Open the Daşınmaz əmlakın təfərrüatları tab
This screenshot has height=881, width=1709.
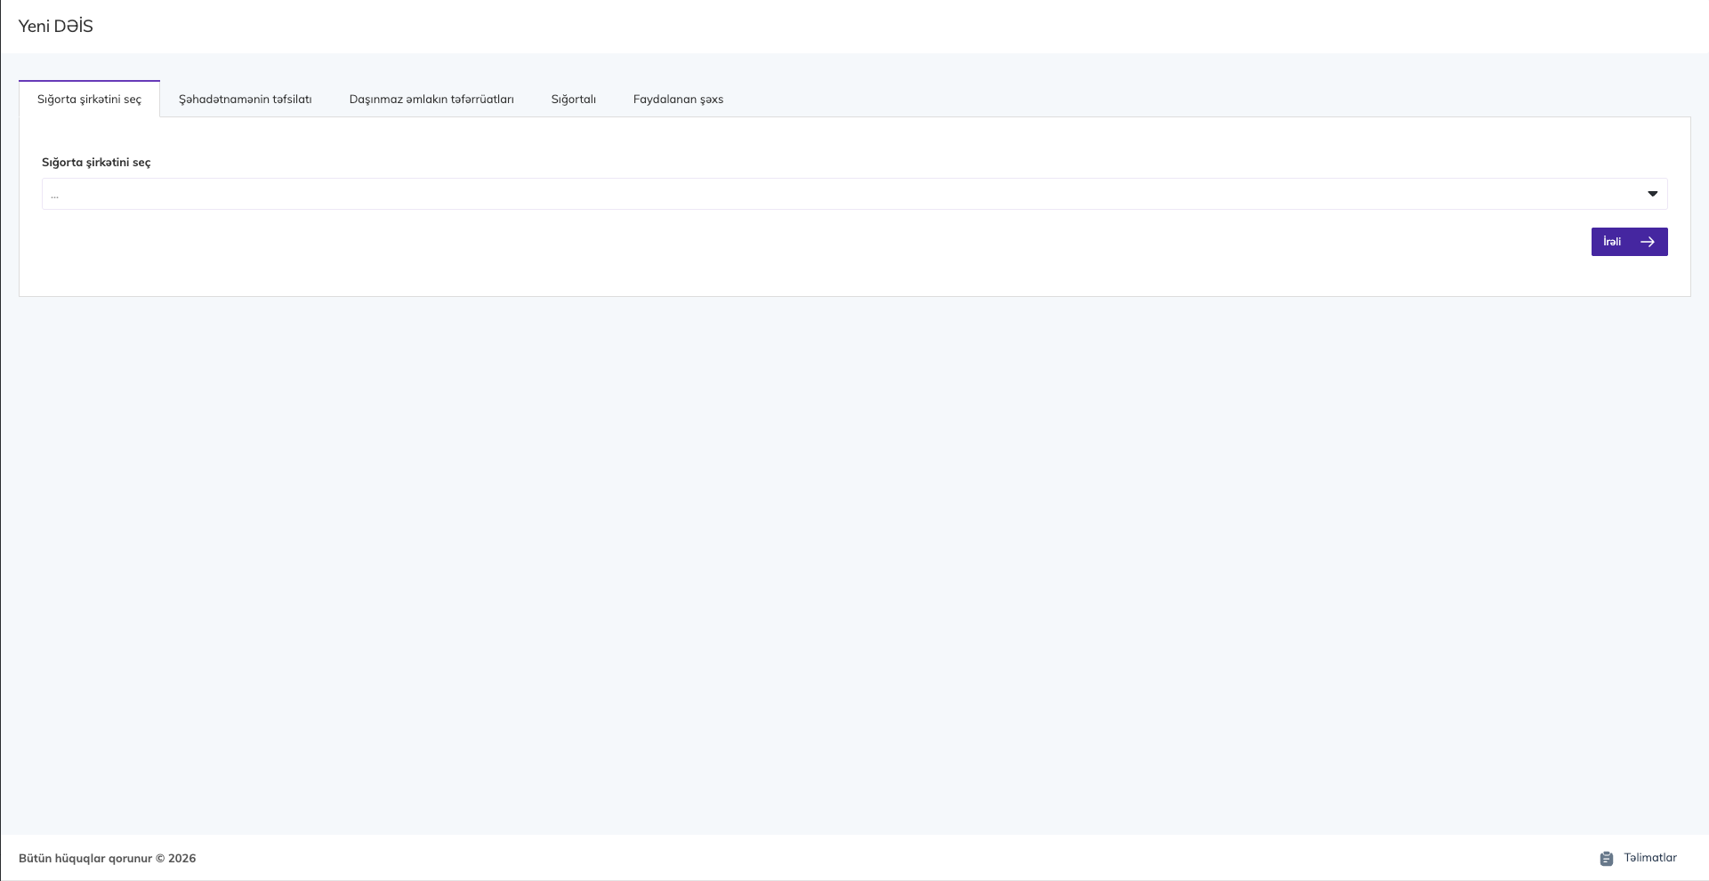pyautogui.click(x=431, y=100)
